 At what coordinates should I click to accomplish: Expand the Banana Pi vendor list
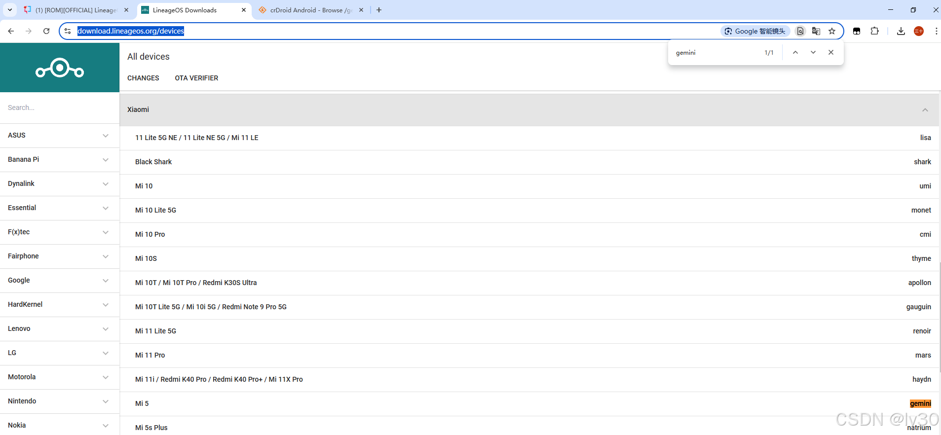60,159
